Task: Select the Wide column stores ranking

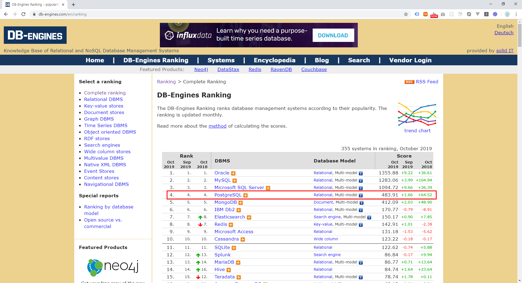Action: click(x=107, y=152)
